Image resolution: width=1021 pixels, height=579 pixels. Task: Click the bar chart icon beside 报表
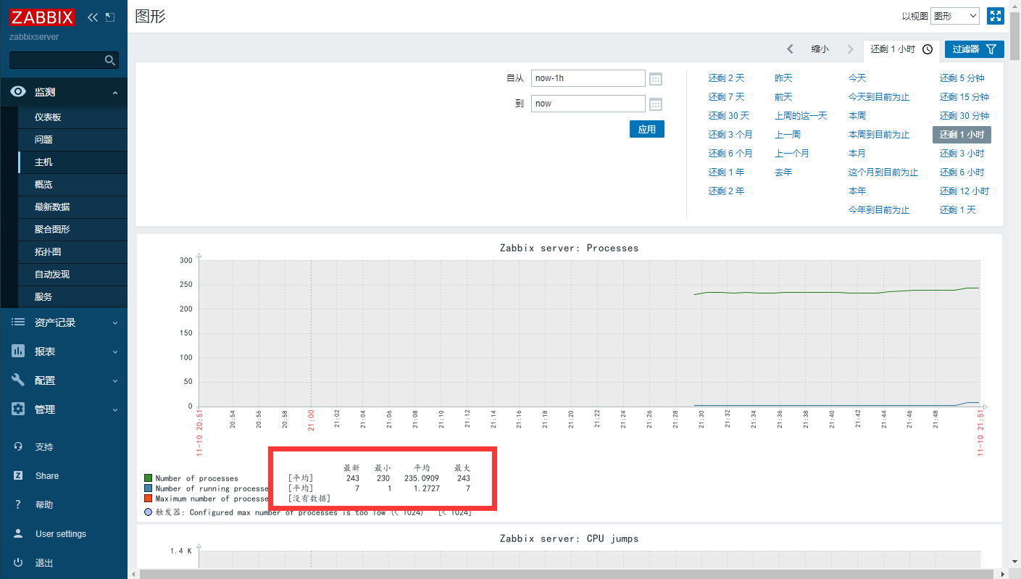click(x=18, y=351)
